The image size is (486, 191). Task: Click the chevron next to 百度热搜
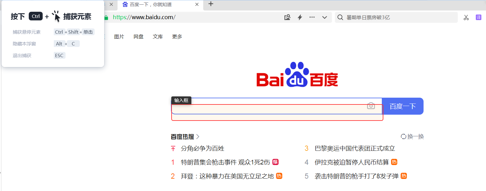[198, 137]
